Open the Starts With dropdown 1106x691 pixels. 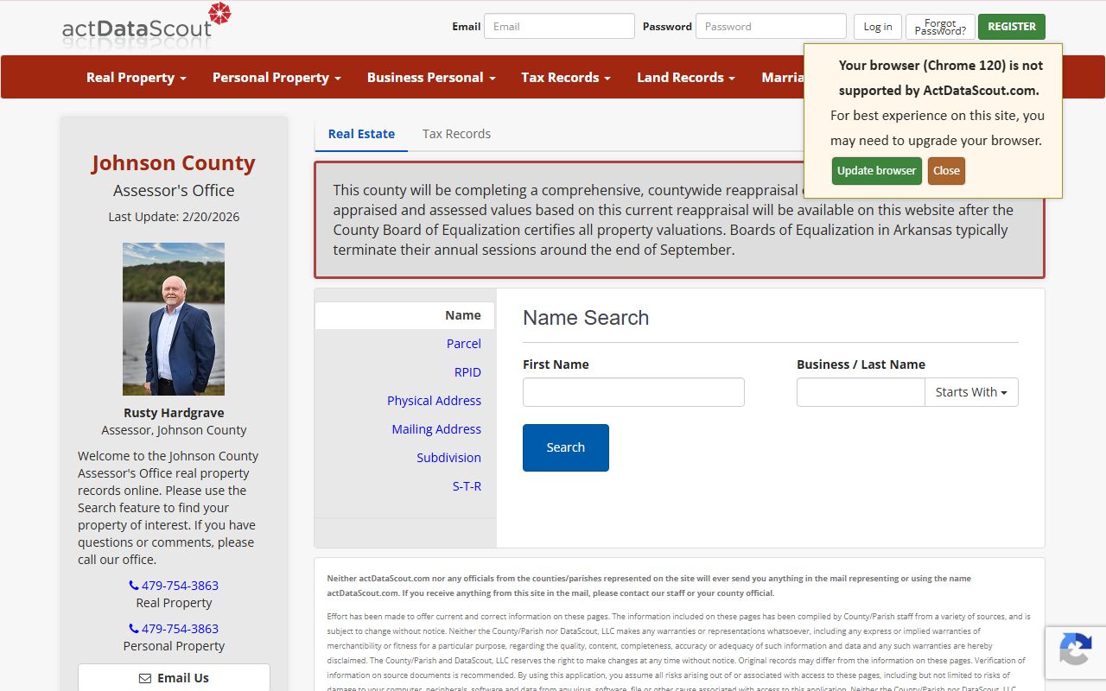click(x=971, y=392)
